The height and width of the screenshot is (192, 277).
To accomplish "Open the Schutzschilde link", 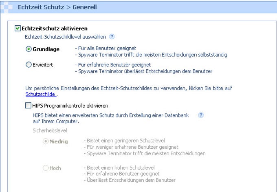I will pyautogui.click(x=41, y=94).
